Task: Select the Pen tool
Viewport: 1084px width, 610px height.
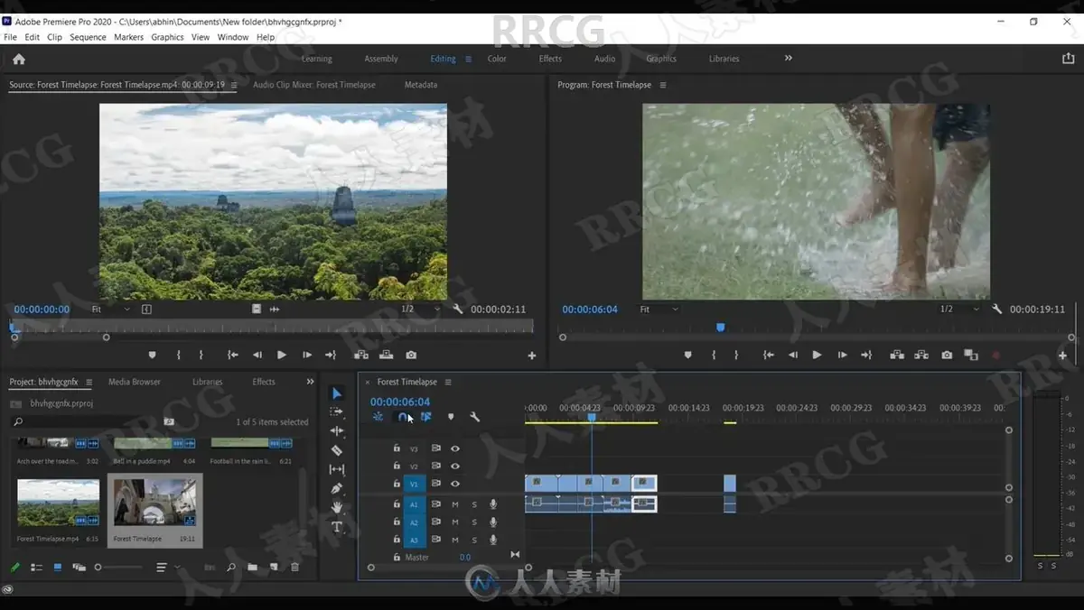Action: coord(337,488)
